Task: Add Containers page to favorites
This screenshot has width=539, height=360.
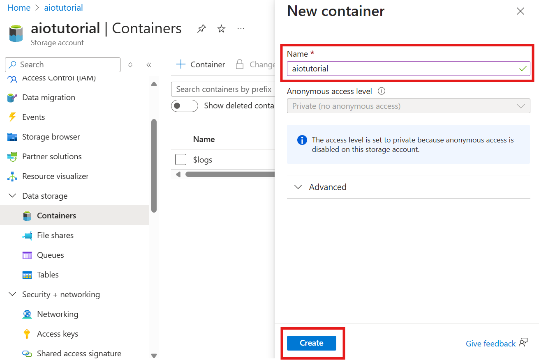Action: 221,28
